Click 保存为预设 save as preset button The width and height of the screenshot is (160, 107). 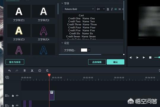click(15, 62)
